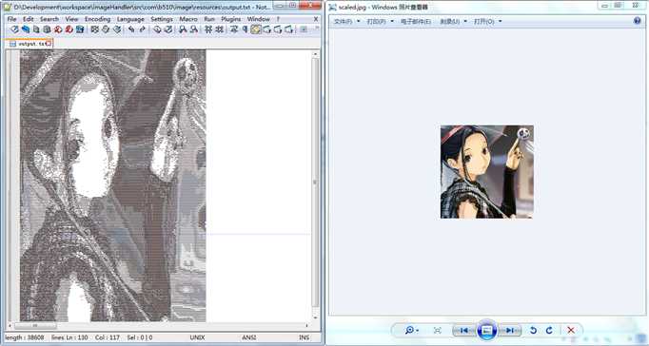Open magnifier zoom dropdown in Photo Viewer
Image resolution: width=649 pixels, height=346 pixels.
click(x=412, y=330)
